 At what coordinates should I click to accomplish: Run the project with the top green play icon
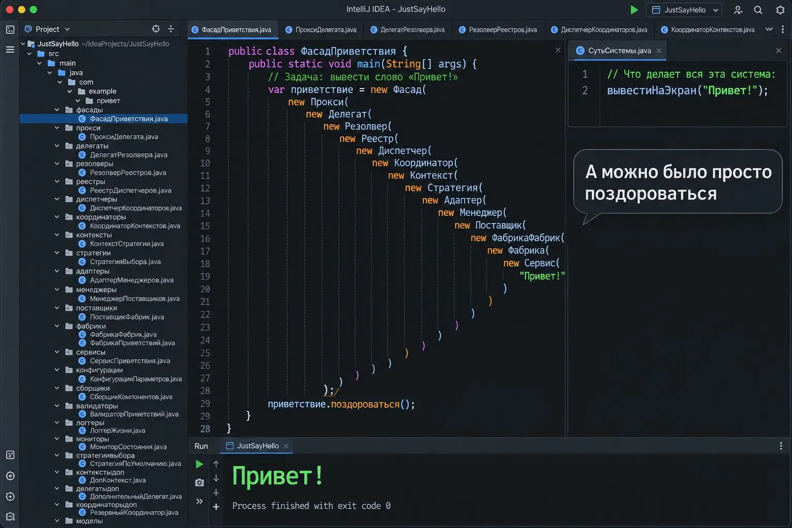click(634, 10)
